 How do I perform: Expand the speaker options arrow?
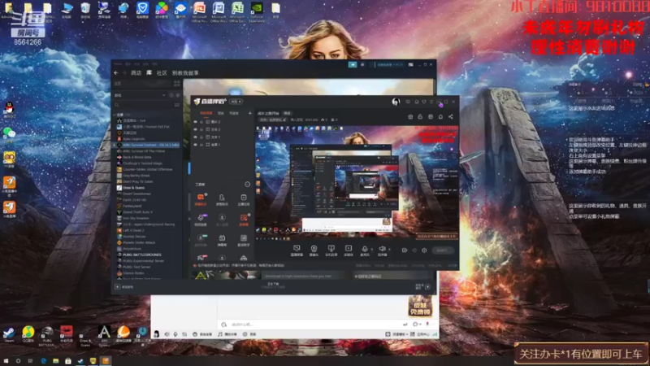click(x=389, y=250)
